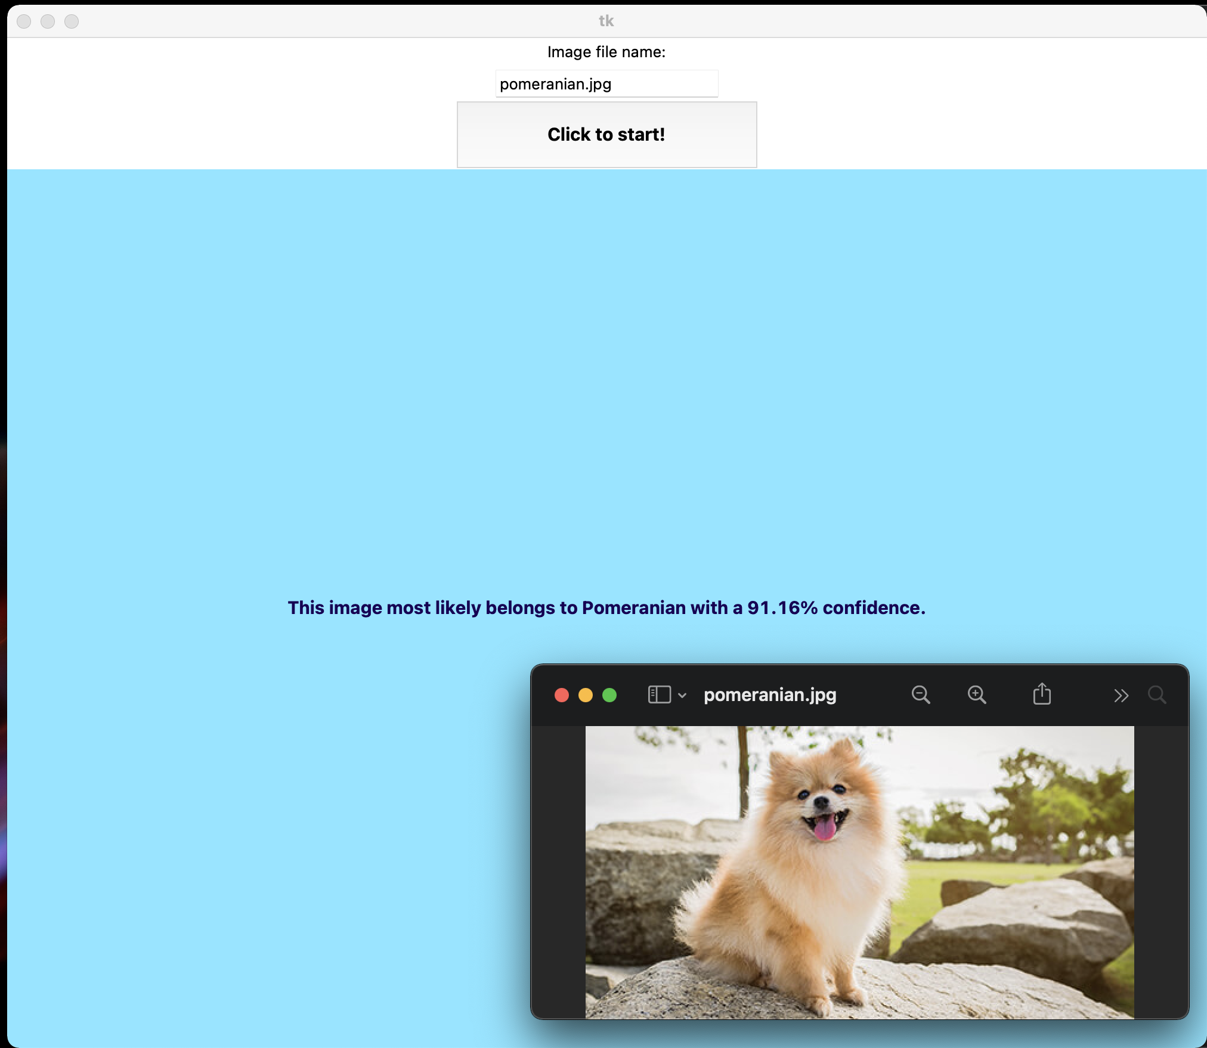This screenshot has width=1207, height=1048.
Task: Enter full screen with green button
Action: (x=609, y=696)
